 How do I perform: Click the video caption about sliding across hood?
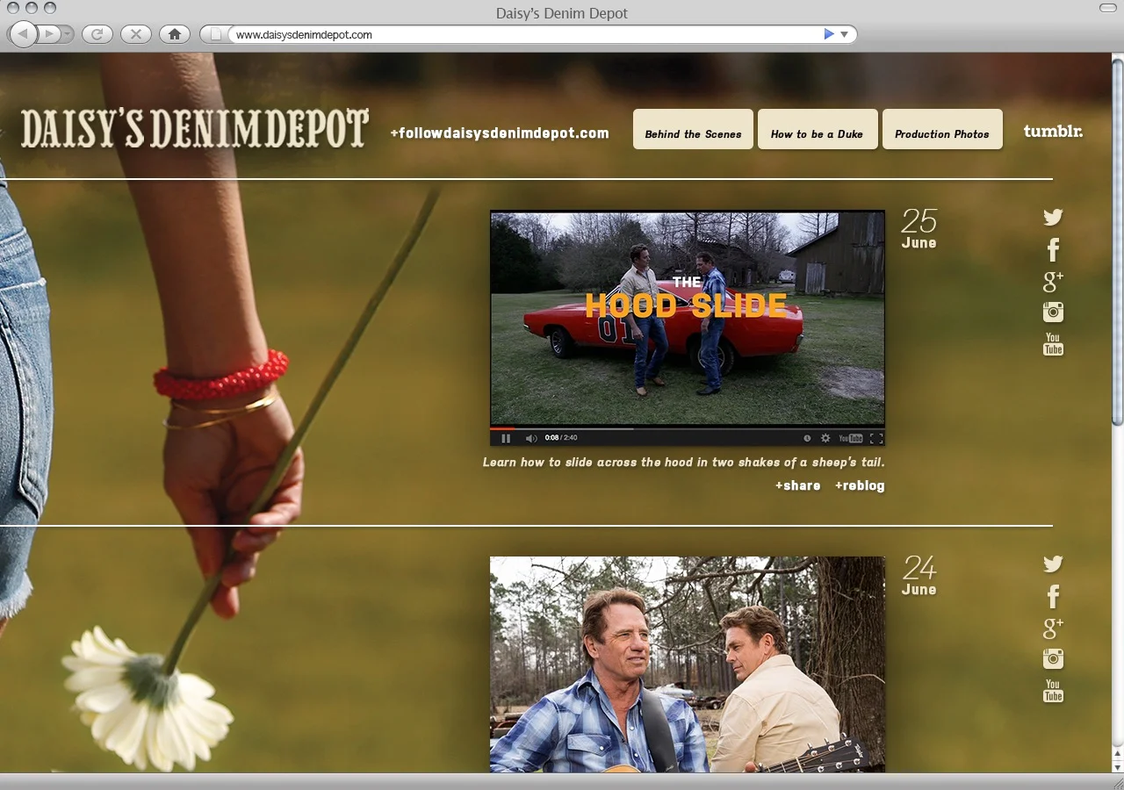coord(684,462)
